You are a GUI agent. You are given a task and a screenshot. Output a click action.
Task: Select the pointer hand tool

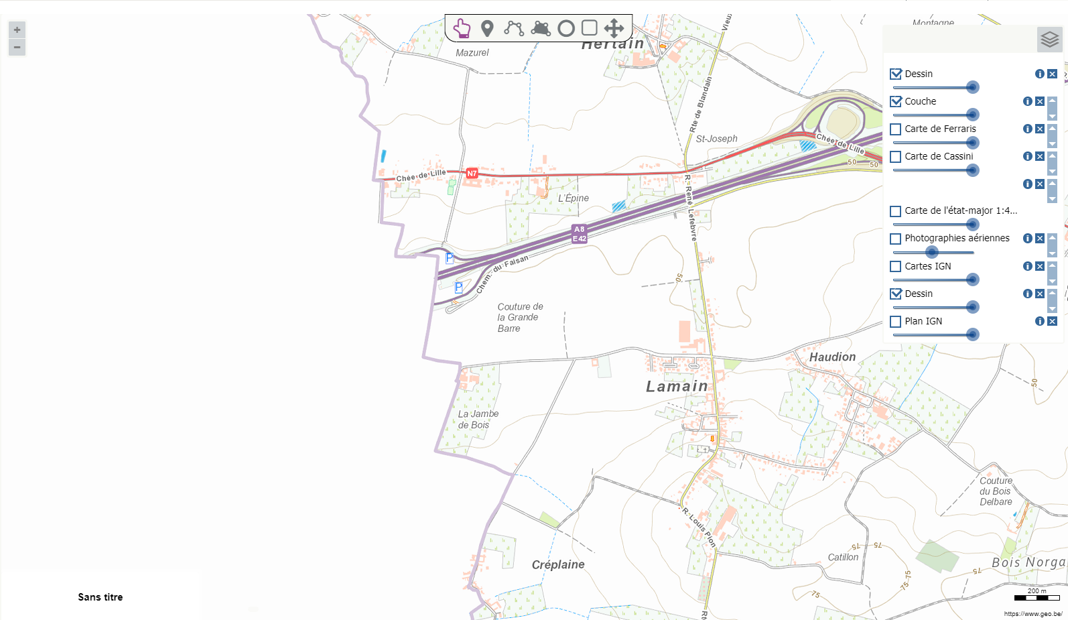pyautogui.click(x=462, y=28)
